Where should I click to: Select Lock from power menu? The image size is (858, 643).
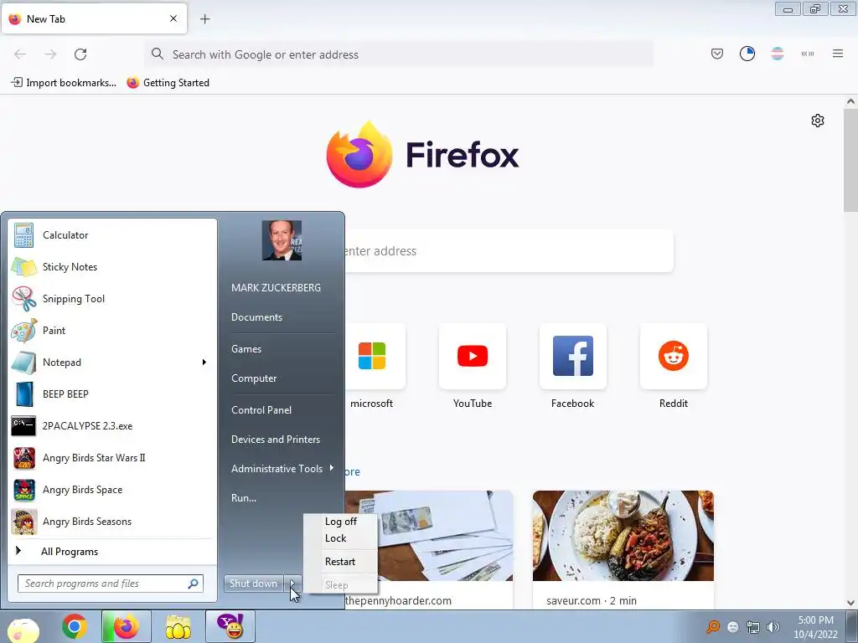coord(340,538)
